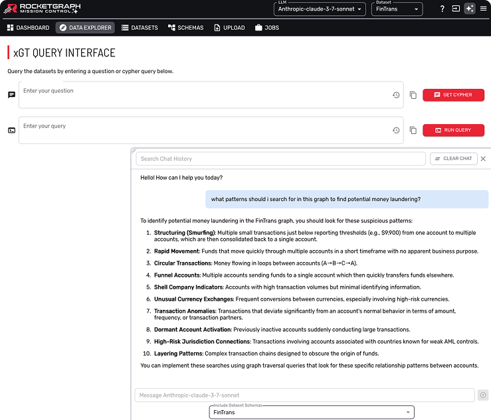Switch to the Schemas tab

click(185, 28)
